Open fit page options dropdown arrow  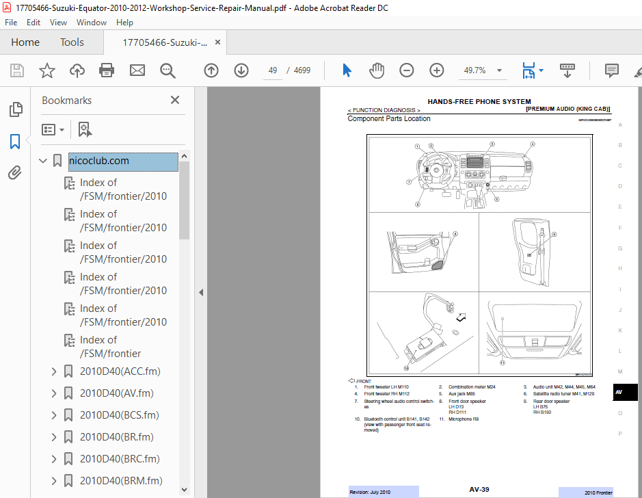coord(541,70)
